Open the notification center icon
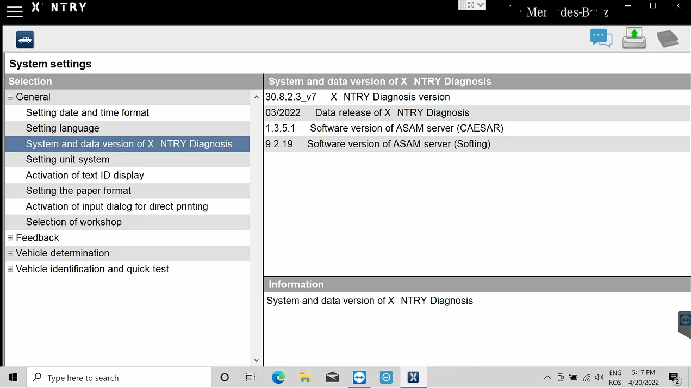The width and height of the screenshot is (691, 388). [675, 378]
